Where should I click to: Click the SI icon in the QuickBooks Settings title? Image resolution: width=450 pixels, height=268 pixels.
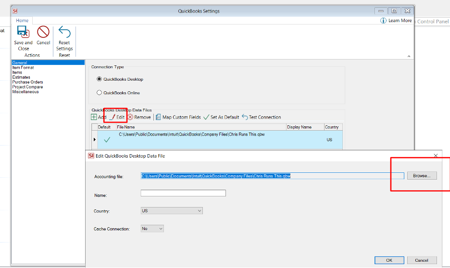(15, 11)
